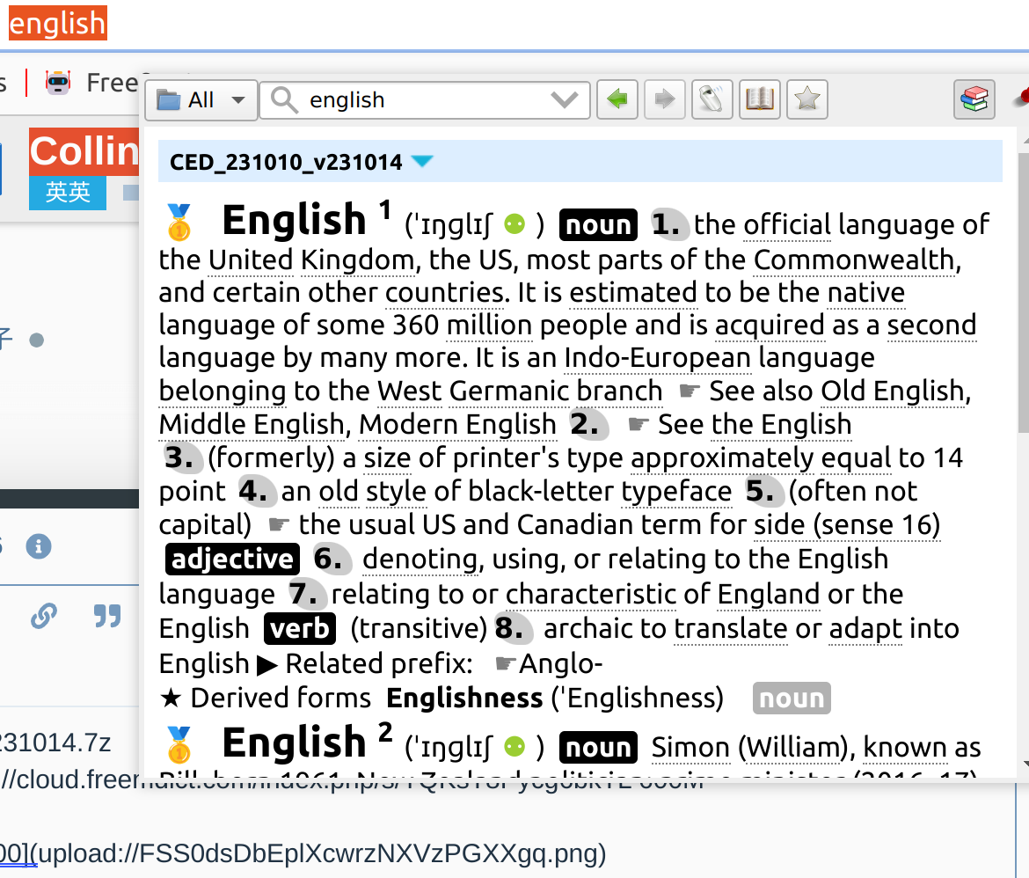Select the pronounce word speaker icon
This screenshot has height=878, width=1029.
[712, 99]
